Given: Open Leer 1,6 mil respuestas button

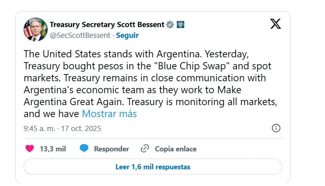Looking at the screenshot, I should pos(152,166).
